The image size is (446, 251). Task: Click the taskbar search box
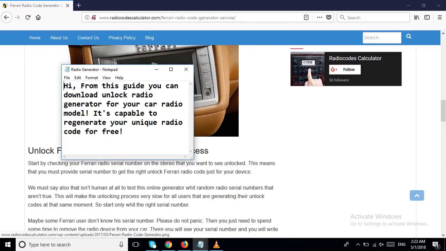coord(71,245)
